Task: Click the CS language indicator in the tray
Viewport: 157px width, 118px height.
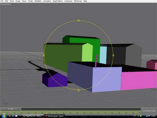Action: click(x=134, y=116)
